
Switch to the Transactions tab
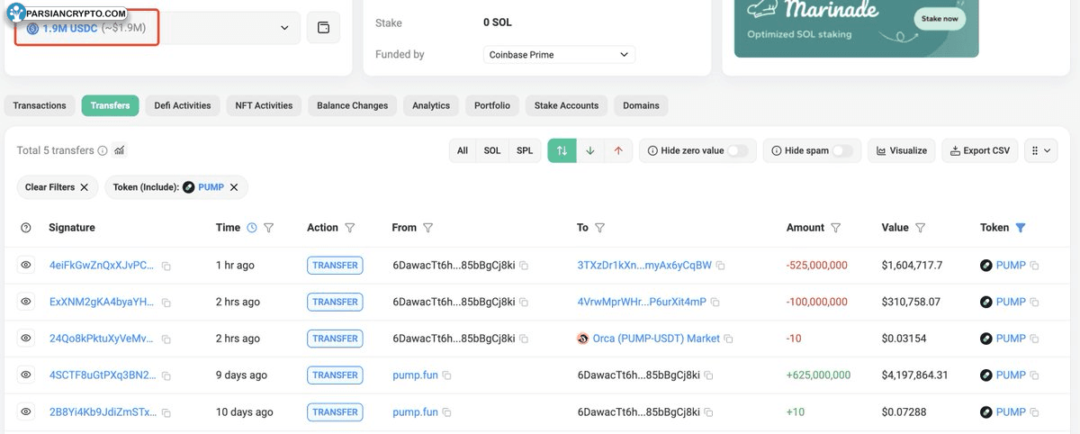pyautogui.click(x=40, y=105)
